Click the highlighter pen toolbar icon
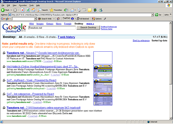Screen dimensions: 173x124 click(x=105, y=19)
